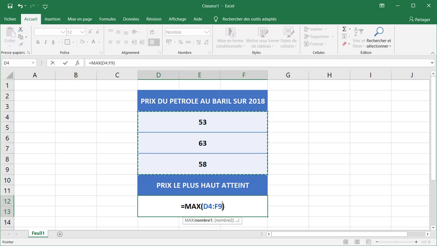Toggle center horizontal alignment
Image resolution: width=437 pixels, height=246 pixels.
click(x=118, y=42)
